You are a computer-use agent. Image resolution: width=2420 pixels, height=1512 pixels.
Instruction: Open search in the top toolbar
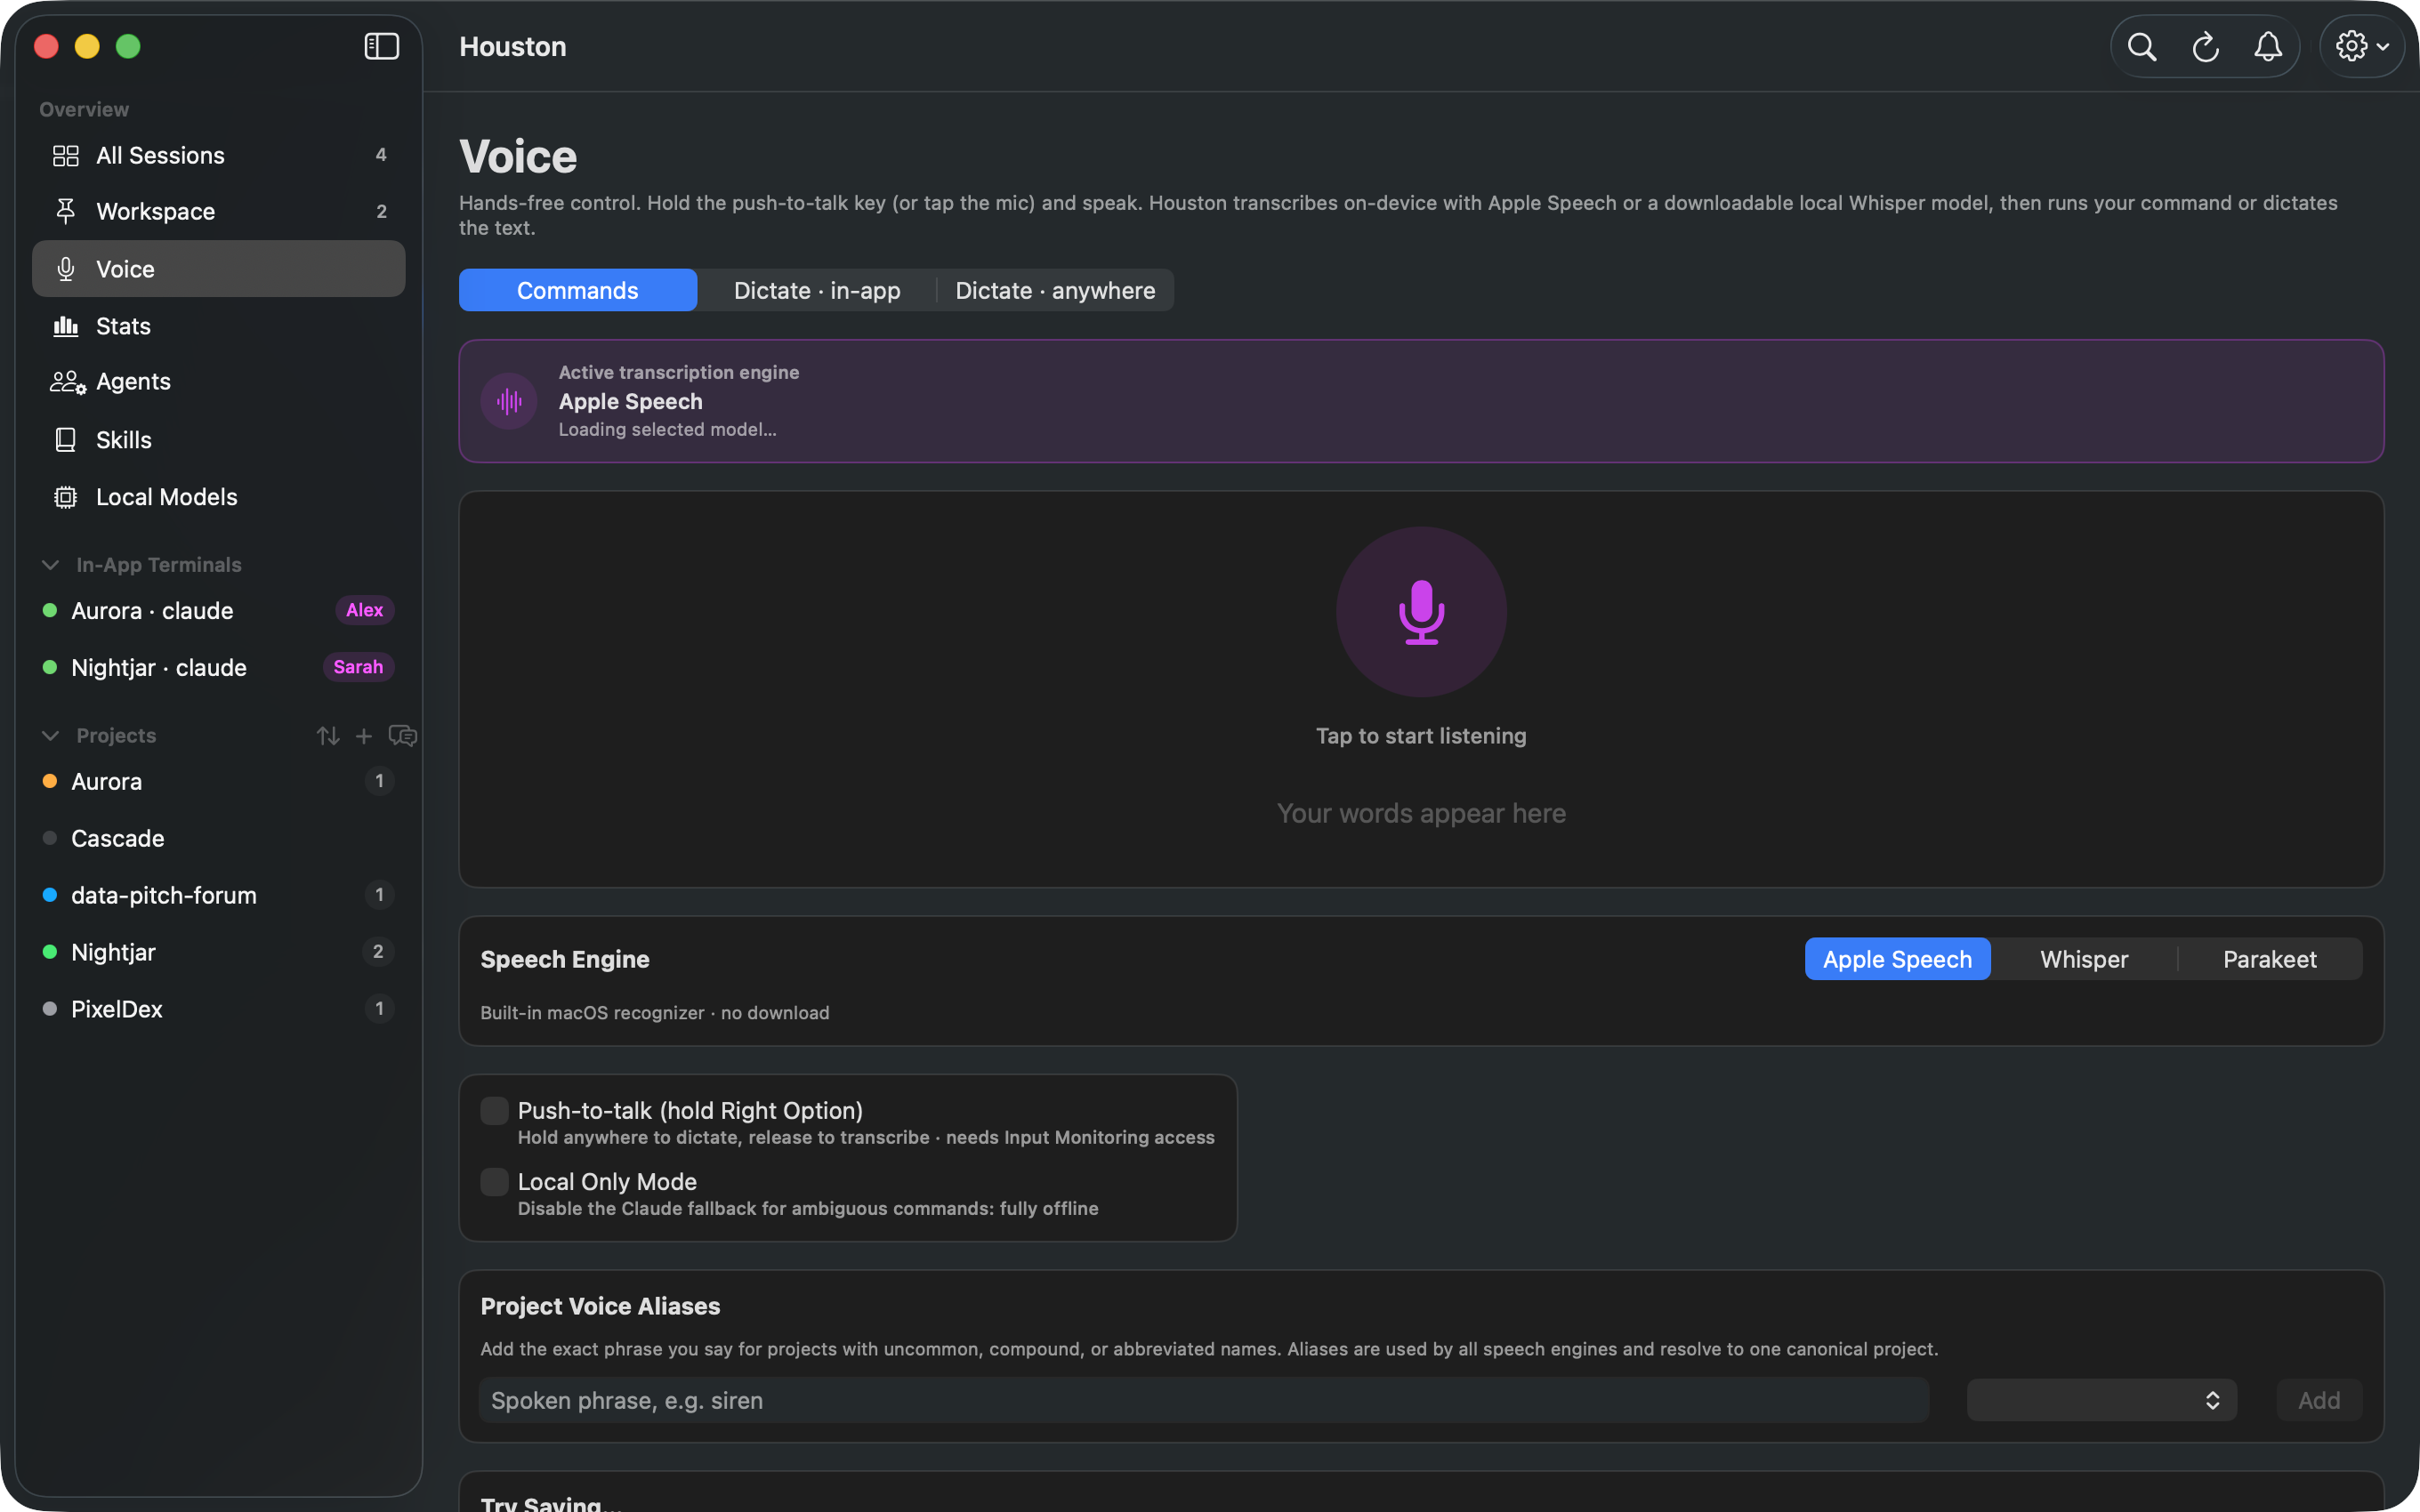coord(2141,47)
